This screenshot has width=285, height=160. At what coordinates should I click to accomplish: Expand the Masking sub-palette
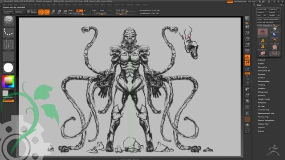[x=262, y=85]
